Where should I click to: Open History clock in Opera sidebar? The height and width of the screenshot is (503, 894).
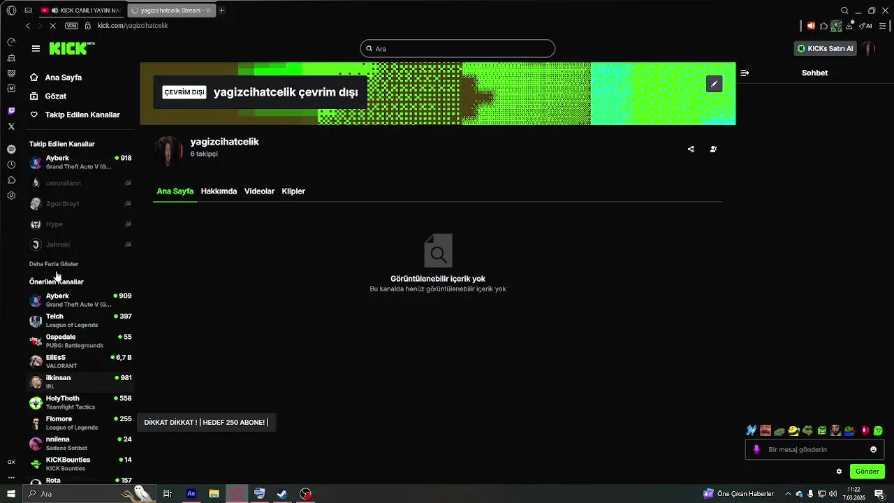click(11, 165)
